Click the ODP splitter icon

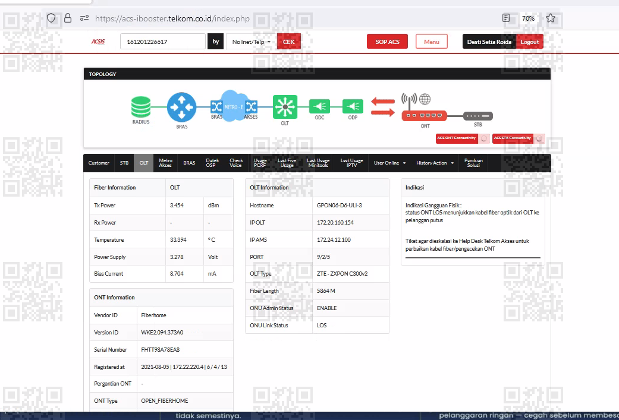(353, 106)
